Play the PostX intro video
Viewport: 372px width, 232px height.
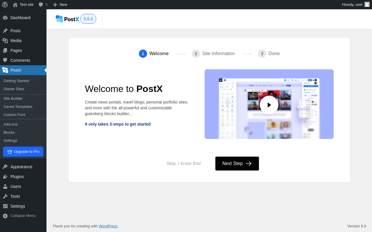269,105
